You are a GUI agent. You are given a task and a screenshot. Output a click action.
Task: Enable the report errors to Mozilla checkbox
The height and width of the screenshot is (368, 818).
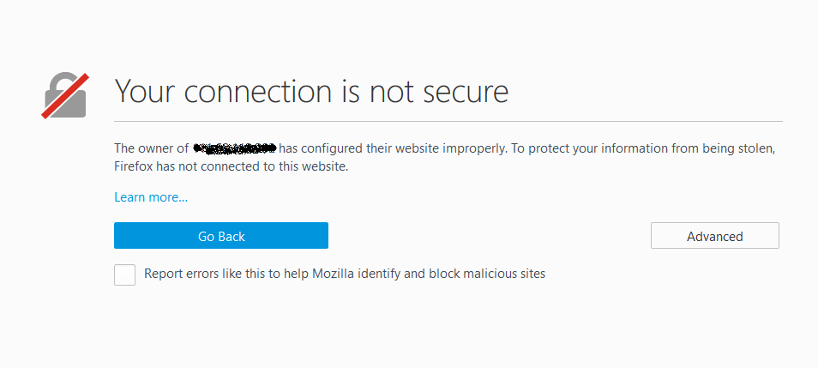pyautogui.click(x=125, y=274)
